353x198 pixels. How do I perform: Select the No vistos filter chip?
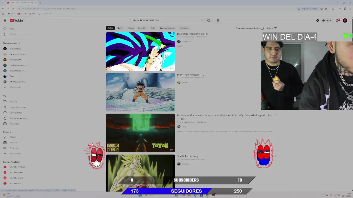[x=142, y=28]
